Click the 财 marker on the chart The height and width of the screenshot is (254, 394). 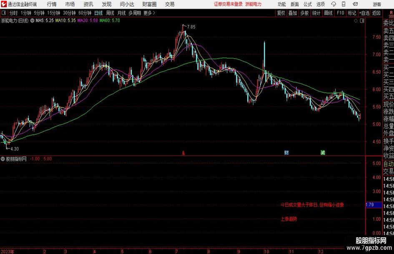click(286, 153)
